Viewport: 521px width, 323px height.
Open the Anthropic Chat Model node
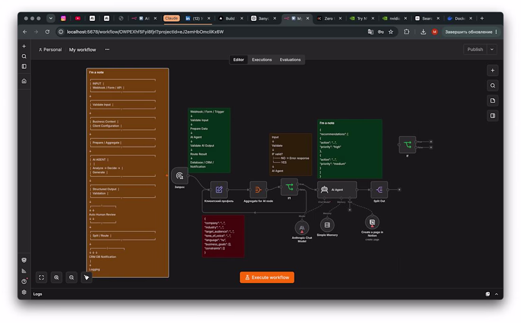click(302, 228)
